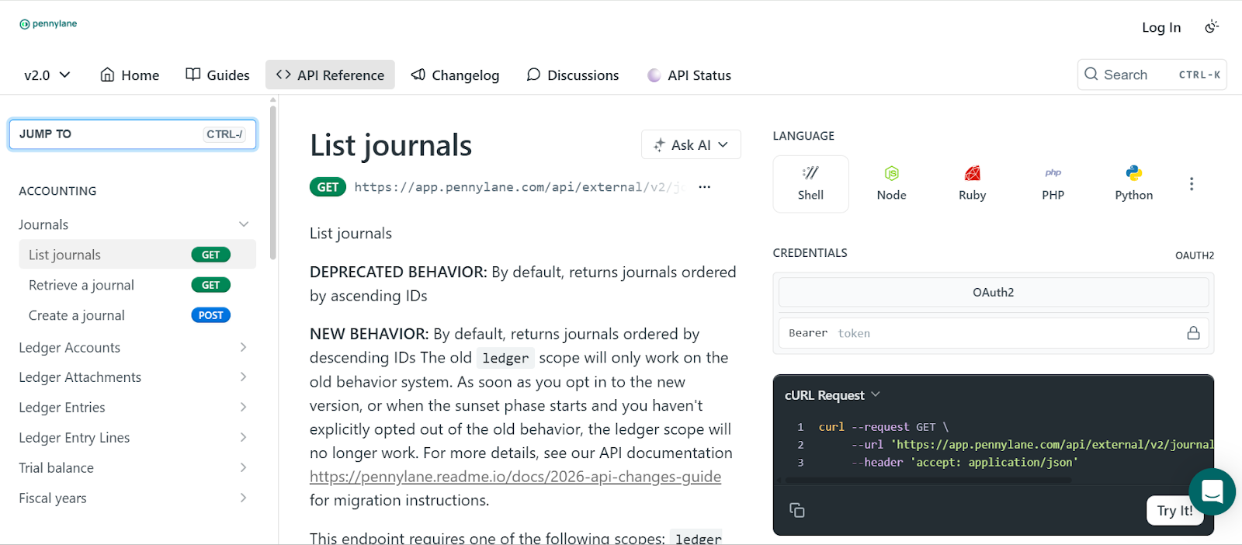Screen dimensions: 1242x545
Task: Select List journals in the sidebar
Action: (137, 255)
